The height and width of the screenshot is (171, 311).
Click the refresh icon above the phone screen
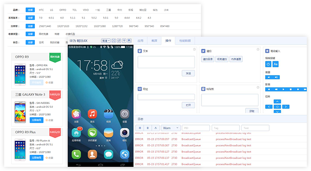point(119,41)
